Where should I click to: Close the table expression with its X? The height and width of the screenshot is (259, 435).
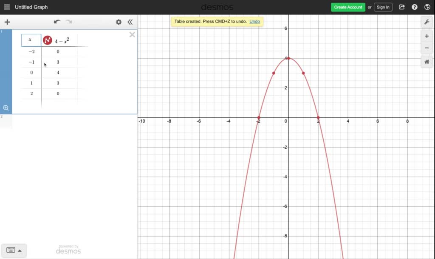pos(132,34)
